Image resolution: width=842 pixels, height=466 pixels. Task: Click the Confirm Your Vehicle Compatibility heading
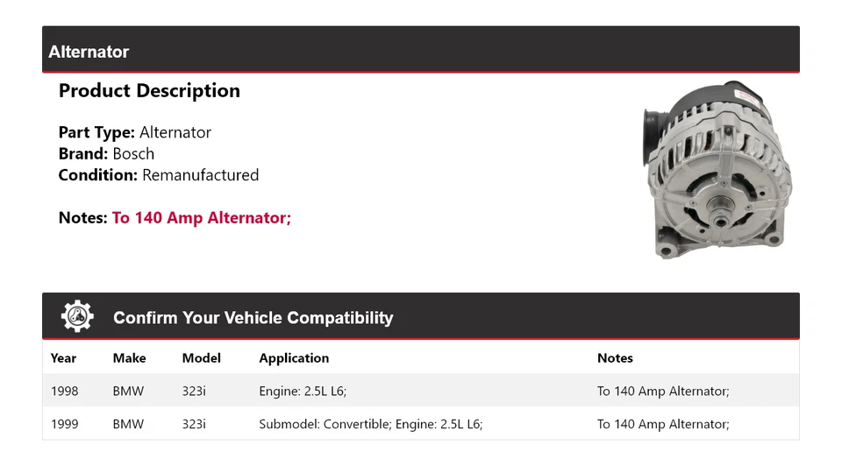253,318
